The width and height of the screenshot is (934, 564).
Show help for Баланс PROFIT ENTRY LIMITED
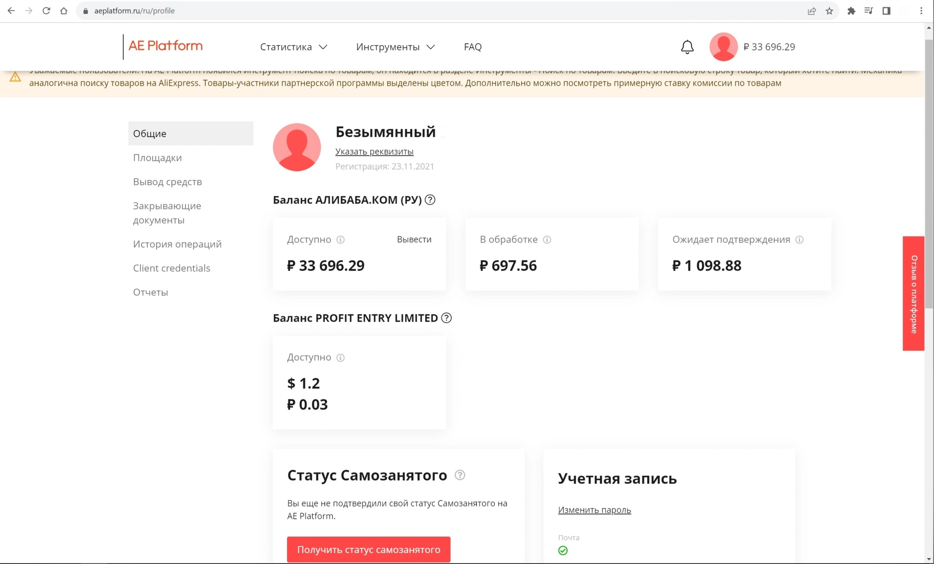click(446, 318)
